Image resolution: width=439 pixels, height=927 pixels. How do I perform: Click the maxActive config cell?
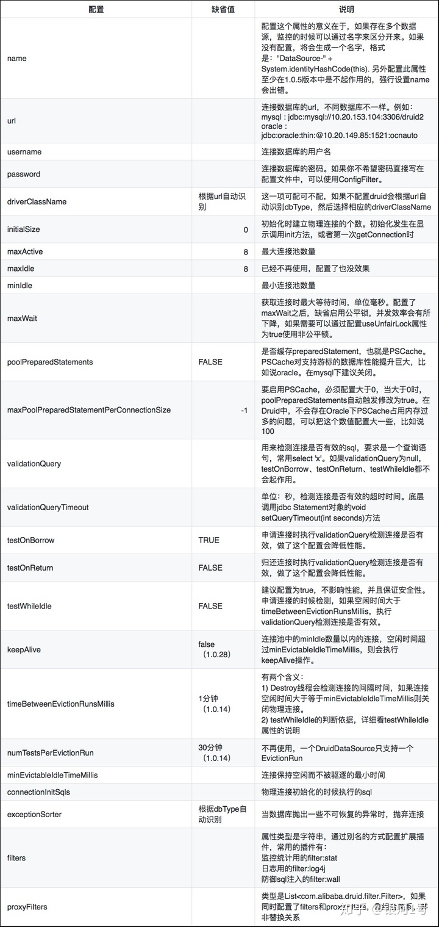coord(96,251)
